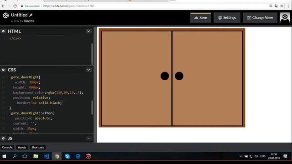Open the Console panel
The height and width of the screenshot is (164, 292).
pos(7,148)
